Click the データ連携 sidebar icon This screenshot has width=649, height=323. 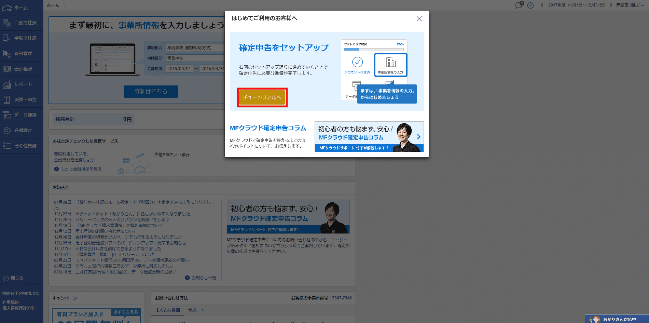7,115
